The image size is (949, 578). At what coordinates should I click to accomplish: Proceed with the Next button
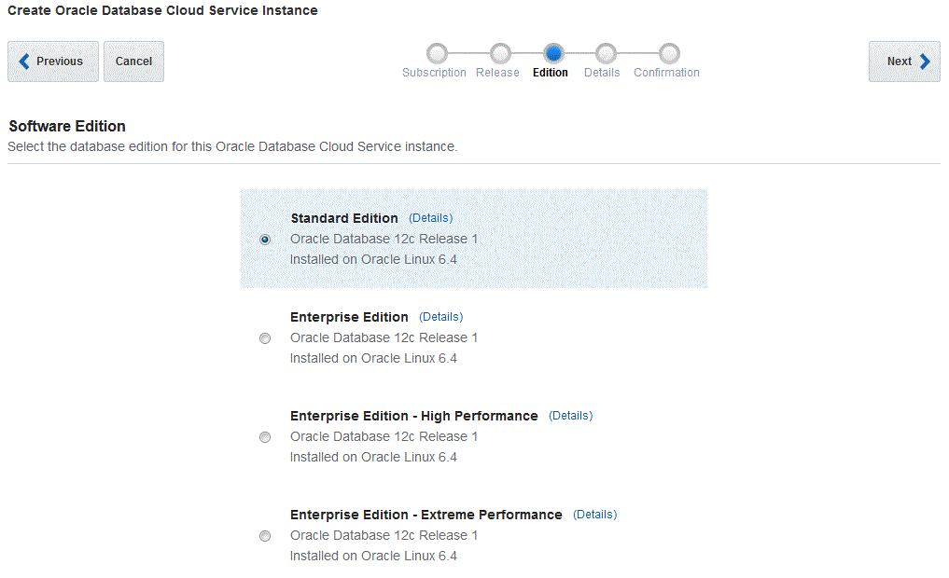coord(904,62)
